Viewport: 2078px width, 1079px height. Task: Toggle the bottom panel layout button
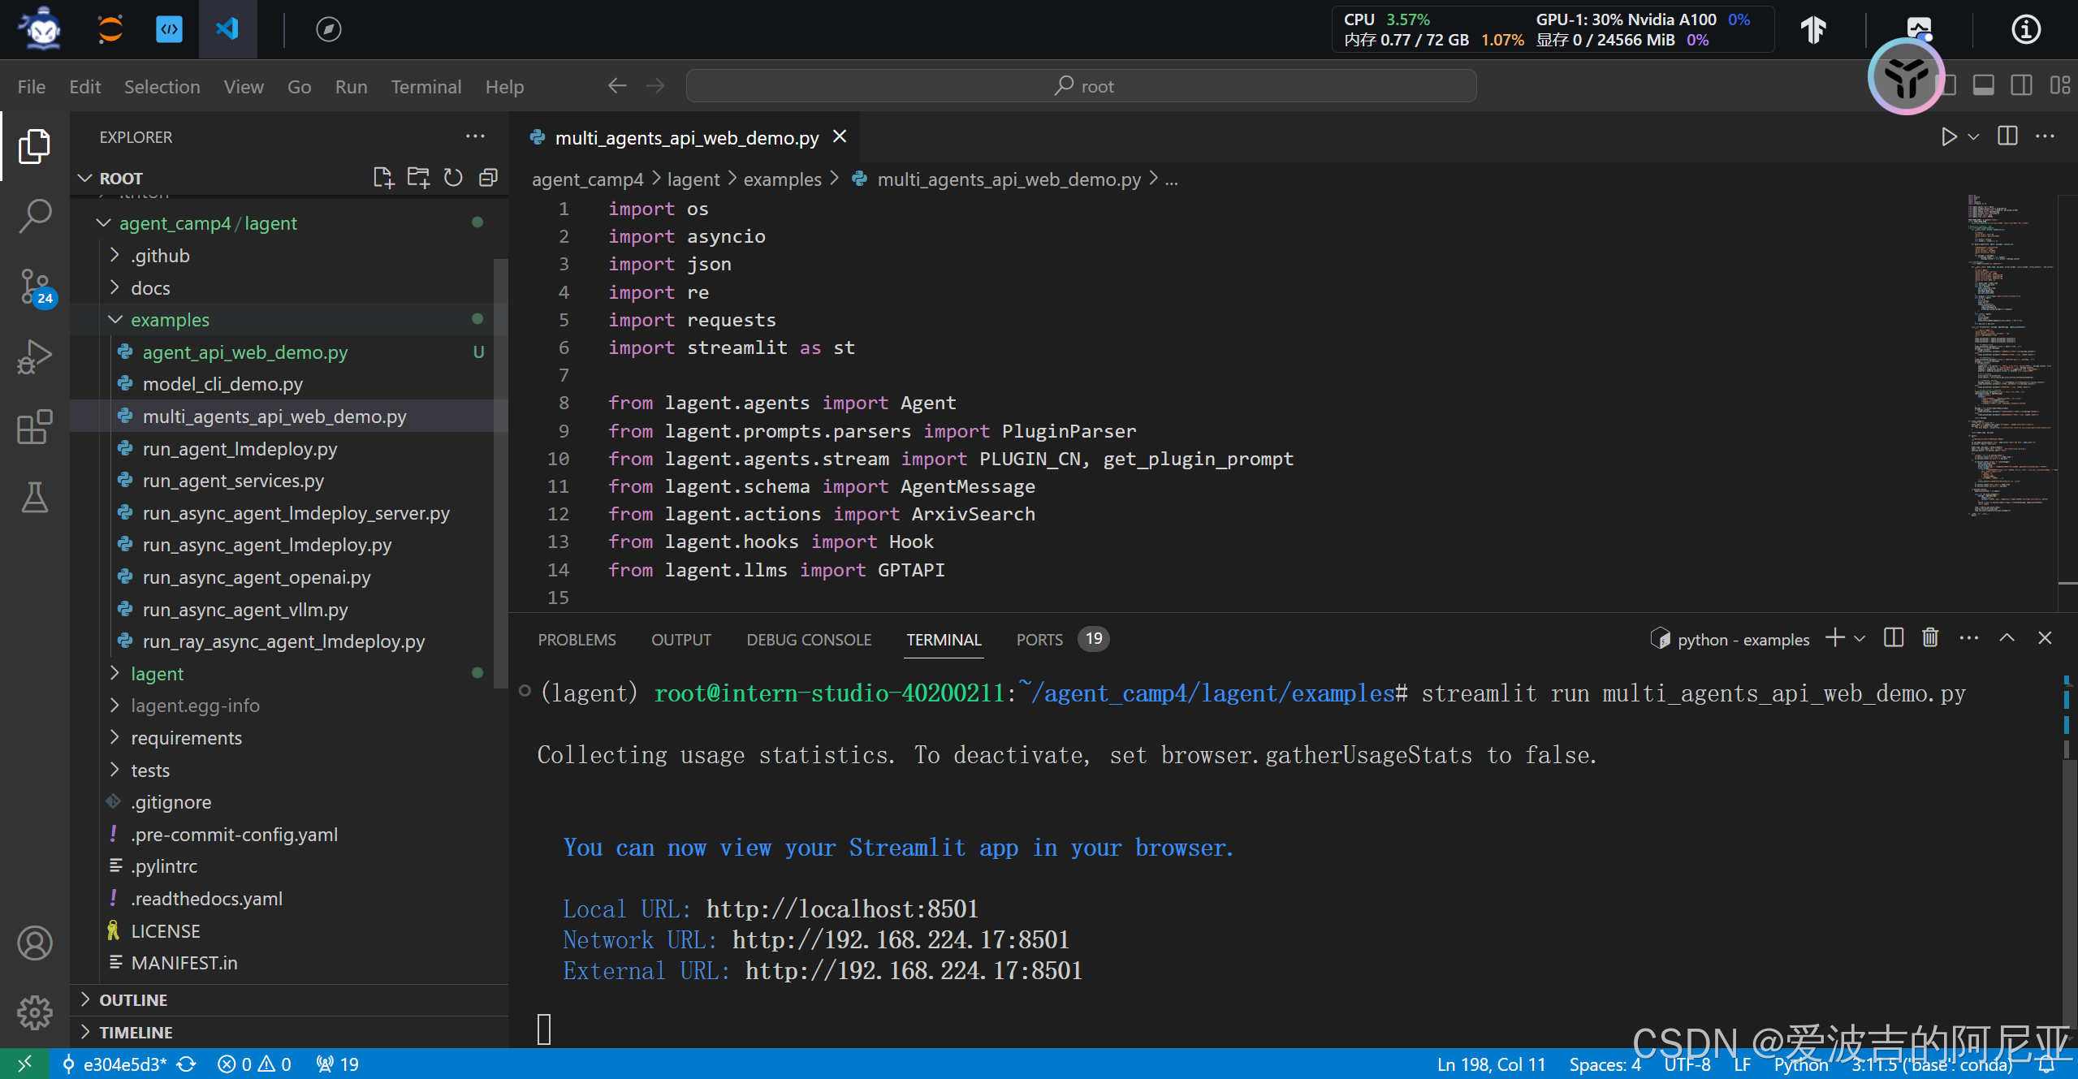click(1983, 86)
